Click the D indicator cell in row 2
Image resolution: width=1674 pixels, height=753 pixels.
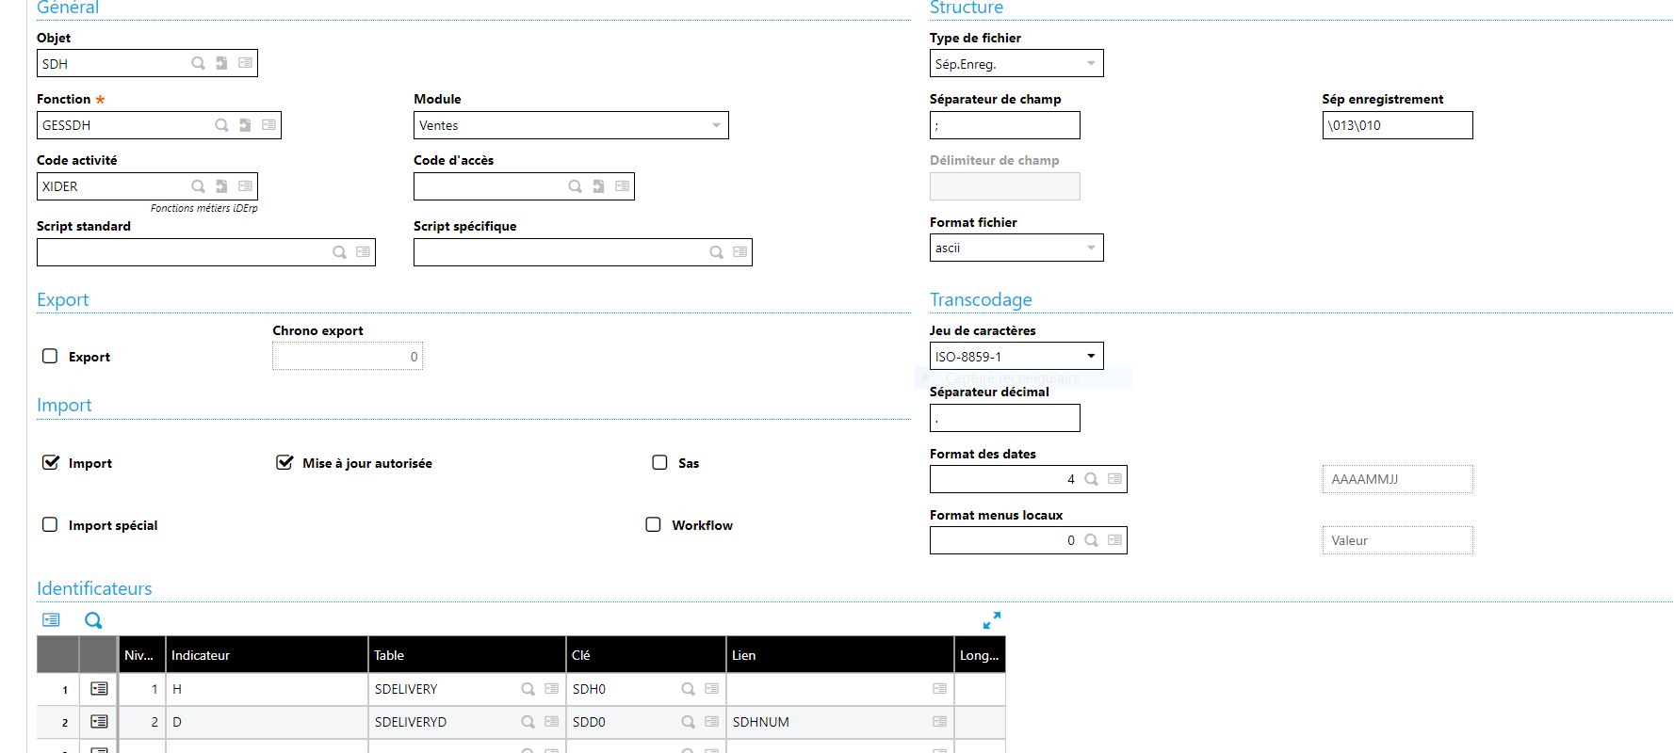[267, 722]
